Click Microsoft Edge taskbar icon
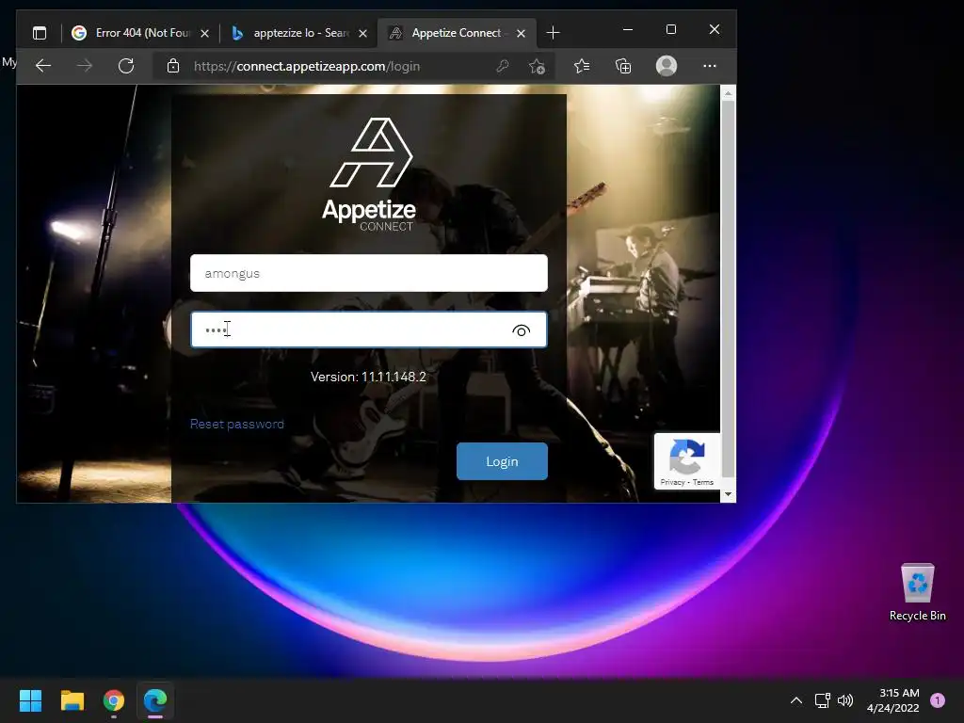Viewport: 964px width, 723px height. point(155,700)
